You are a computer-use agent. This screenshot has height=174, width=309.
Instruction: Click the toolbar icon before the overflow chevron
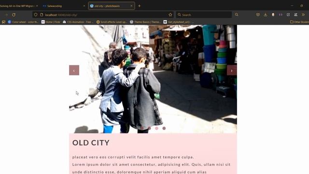[x=295, y=14]
